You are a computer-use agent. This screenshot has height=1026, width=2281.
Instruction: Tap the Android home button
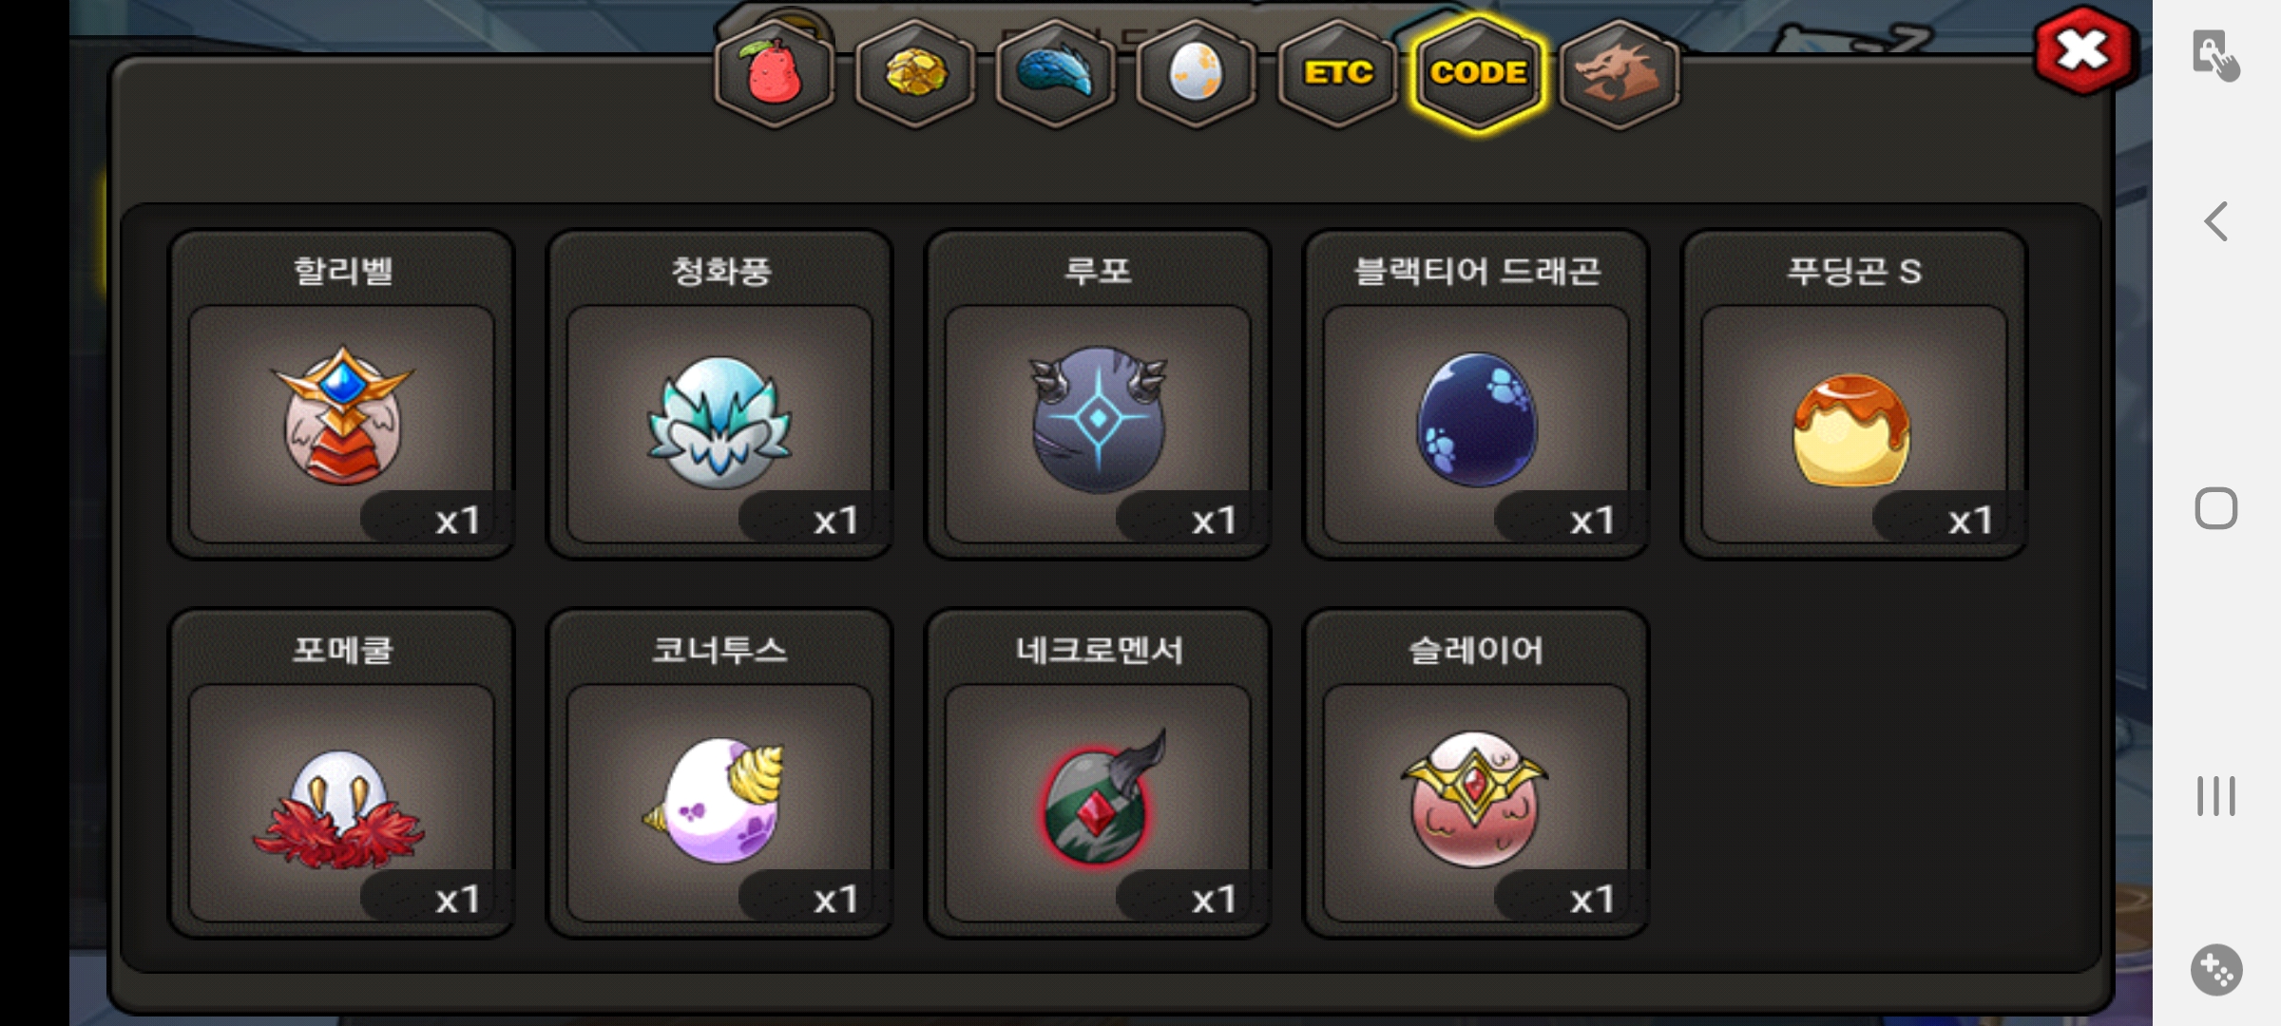pos(2216,508)
